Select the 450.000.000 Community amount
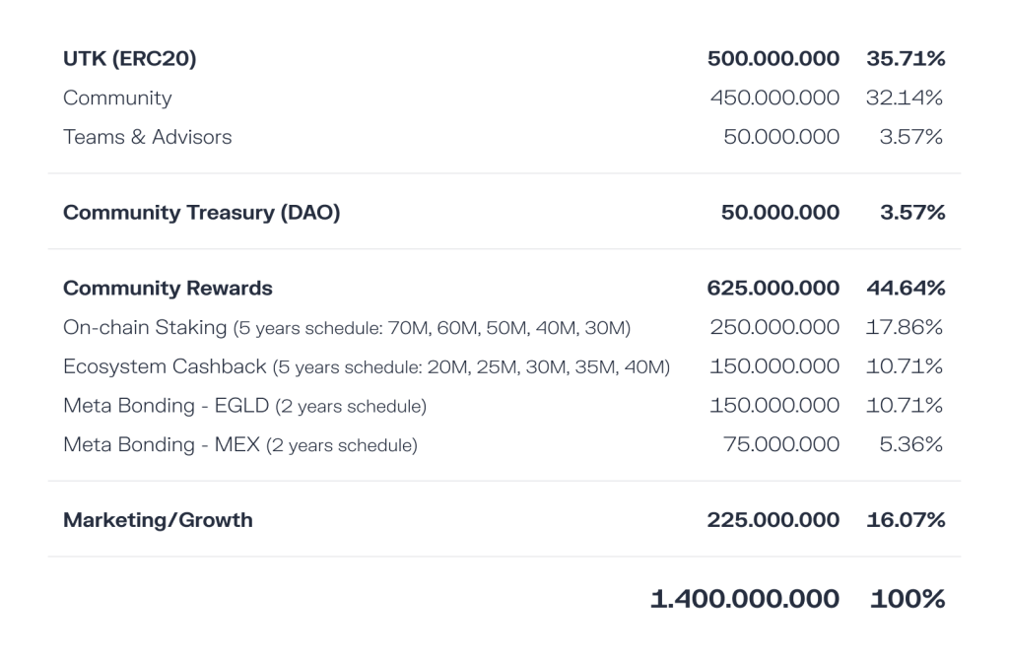1009x658 pixels. pos(774,99)
